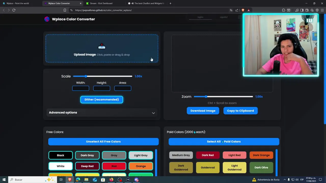Toggle the Light Gray free color

(141, 155)
